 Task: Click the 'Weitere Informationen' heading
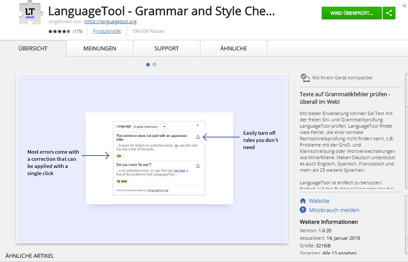point(329,222)
